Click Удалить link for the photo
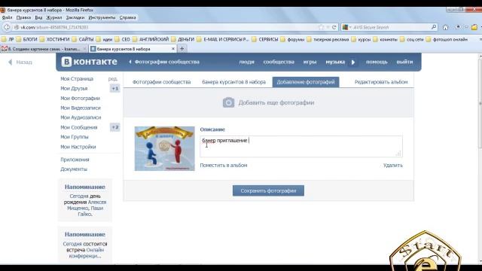This screenshot has width=482, height=271. [393, 166]
